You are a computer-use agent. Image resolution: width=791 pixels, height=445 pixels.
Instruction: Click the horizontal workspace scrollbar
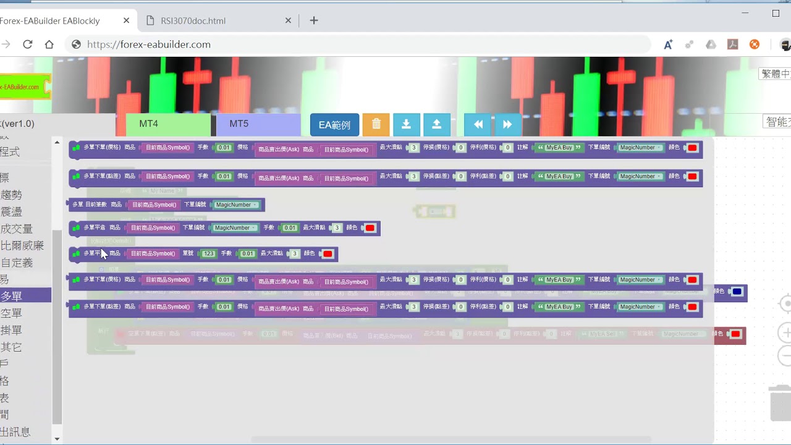(x=451, y=440)
